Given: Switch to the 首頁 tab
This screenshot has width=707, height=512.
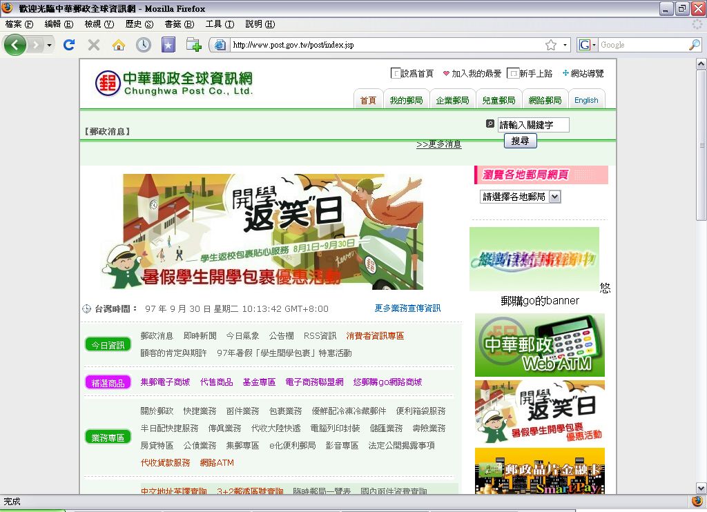Looking at the screenshot, I should [x=369, y=100].
